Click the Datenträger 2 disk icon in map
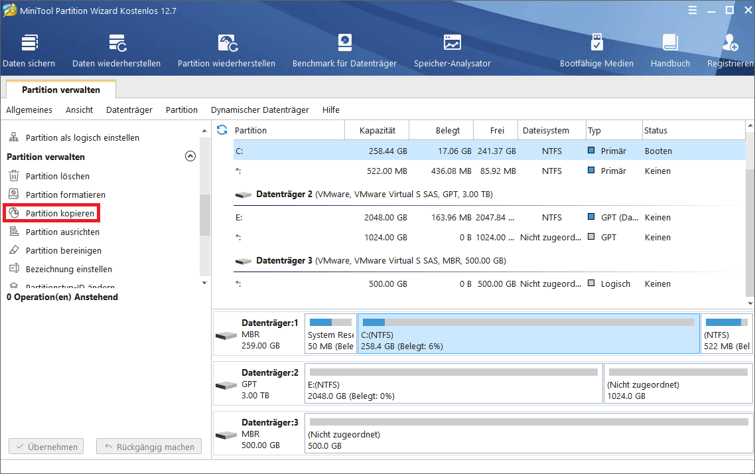Image resolution: width=755 pixels, height=474 pixels. tap(226, 385)
